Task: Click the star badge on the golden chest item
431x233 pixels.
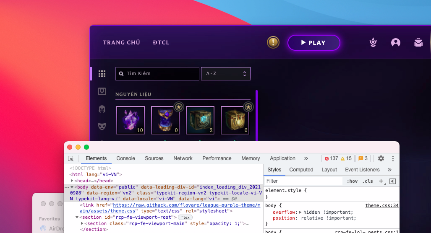Action: pos(248,107)
